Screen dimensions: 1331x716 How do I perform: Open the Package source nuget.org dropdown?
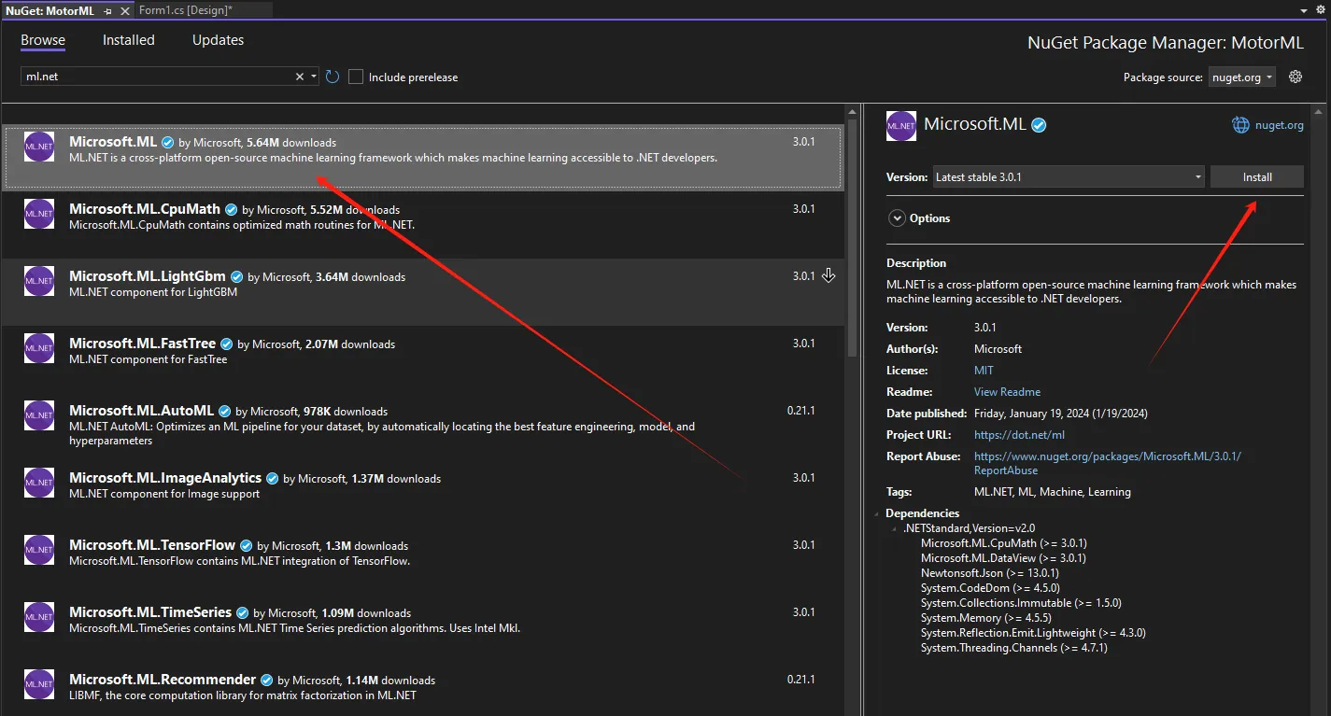point(1242,77)
